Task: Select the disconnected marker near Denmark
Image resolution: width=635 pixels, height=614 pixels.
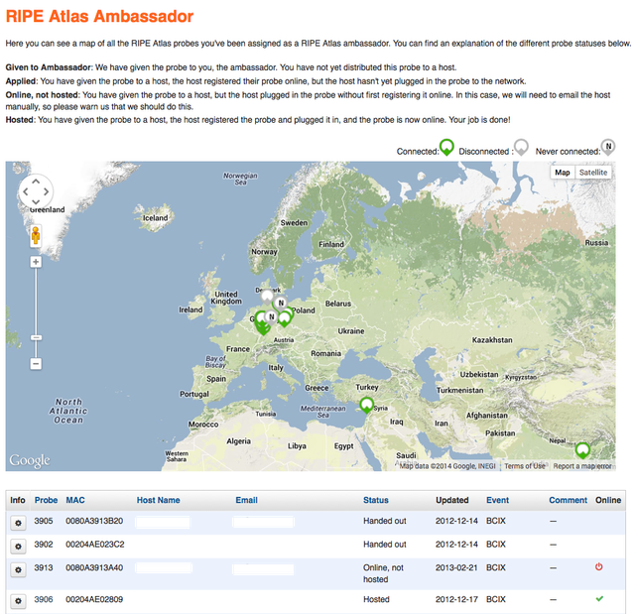Action: pyautogui.click(x=267, y=298)
